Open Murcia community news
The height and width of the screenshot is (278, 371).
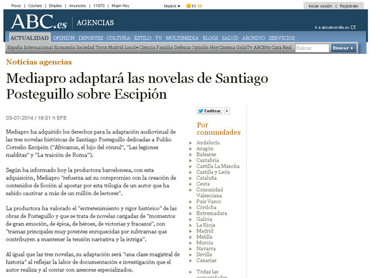point(204,243)
